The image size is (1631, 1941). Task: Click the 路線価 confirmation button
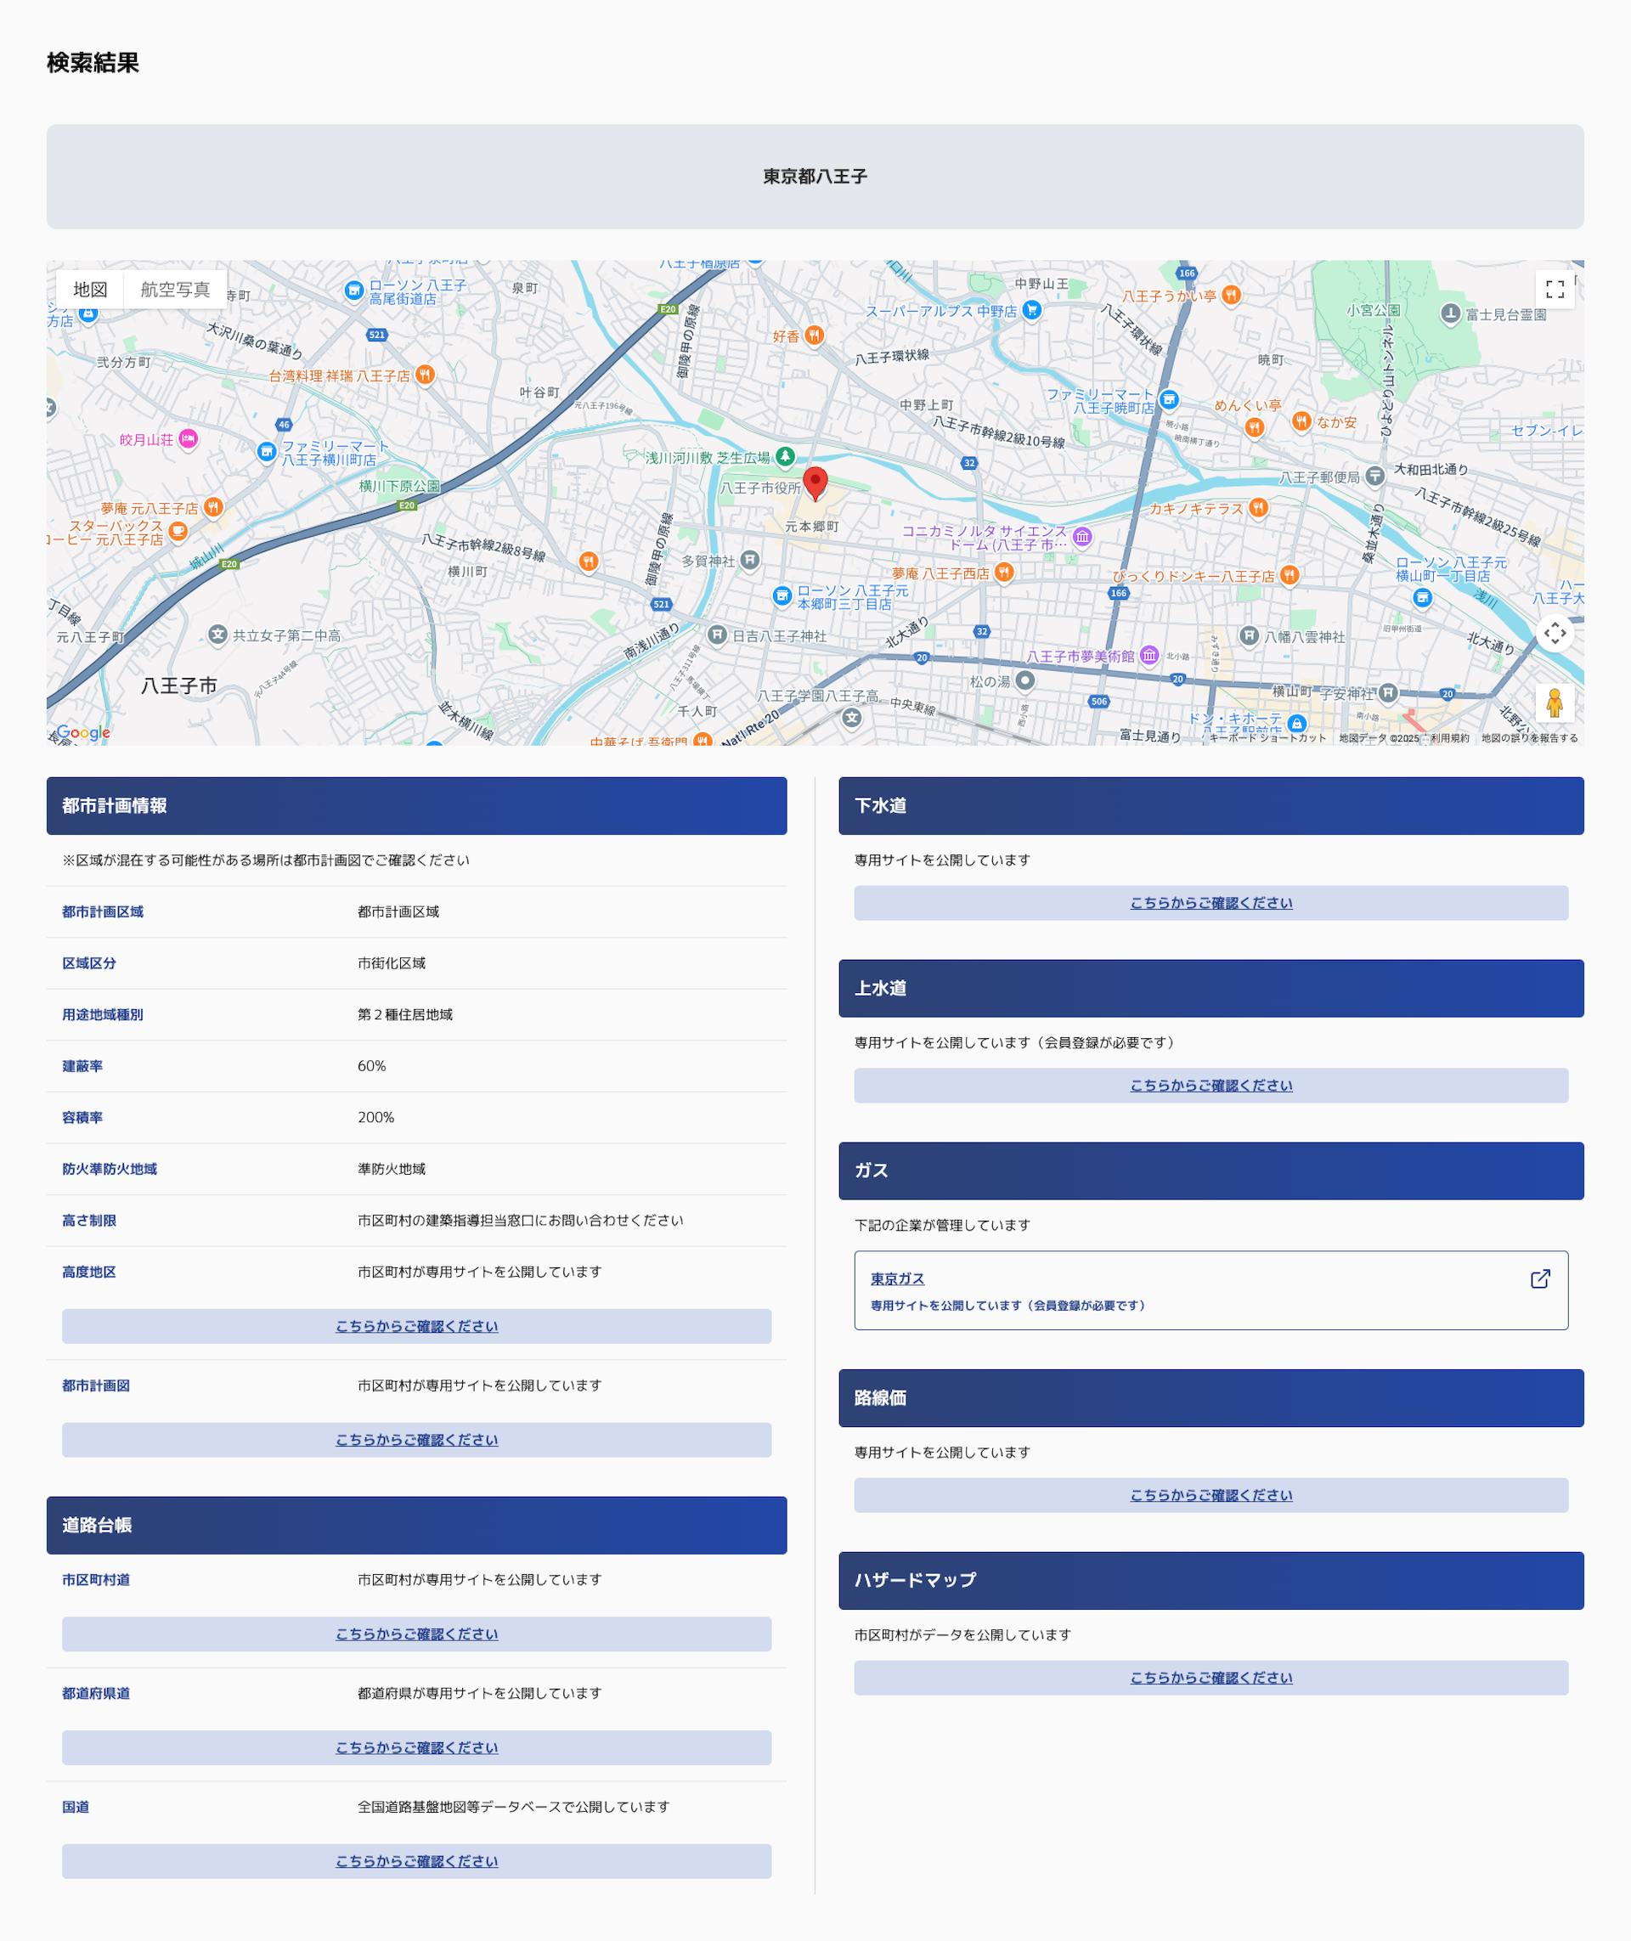(1211, 1495)
